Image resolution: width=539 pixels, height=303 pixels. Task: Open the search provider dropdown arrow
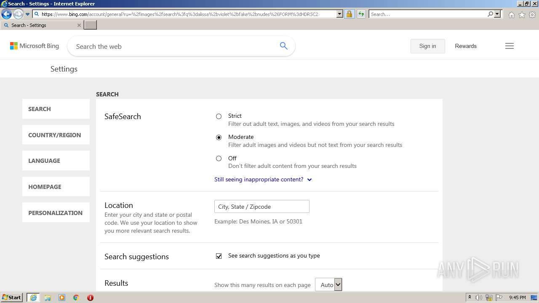(497, 14)
